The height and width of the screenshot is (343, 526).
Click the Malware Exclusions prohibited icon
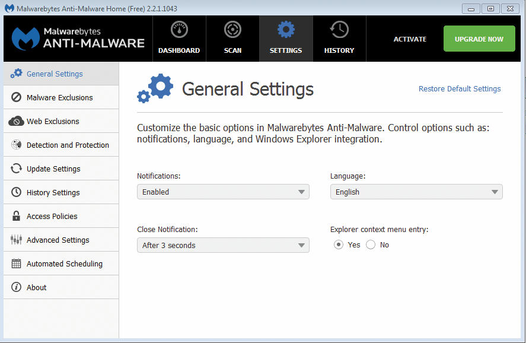pyautogui.click(x=16, y=97)
